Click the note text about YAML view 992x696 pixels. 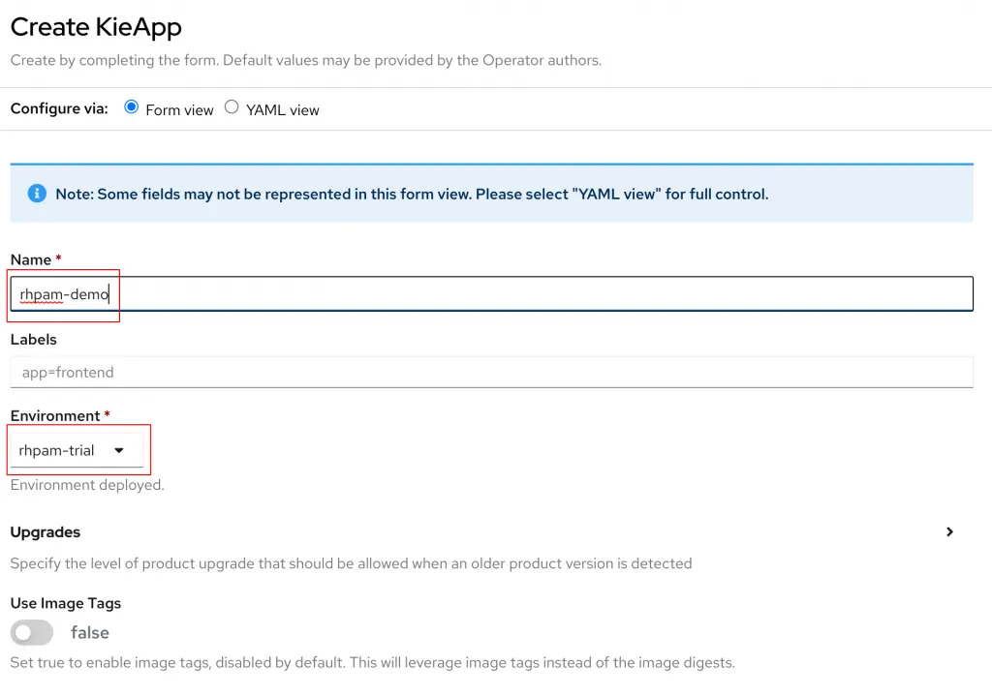click(x=412, y=194)
